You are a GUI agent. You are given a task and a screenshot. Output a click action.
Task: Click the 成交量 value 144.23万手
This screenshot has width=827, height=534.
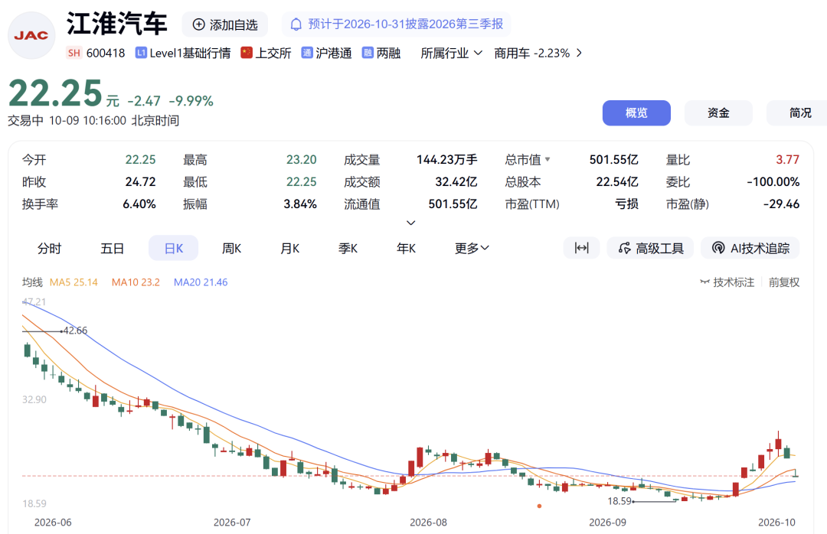click(446, 159)
